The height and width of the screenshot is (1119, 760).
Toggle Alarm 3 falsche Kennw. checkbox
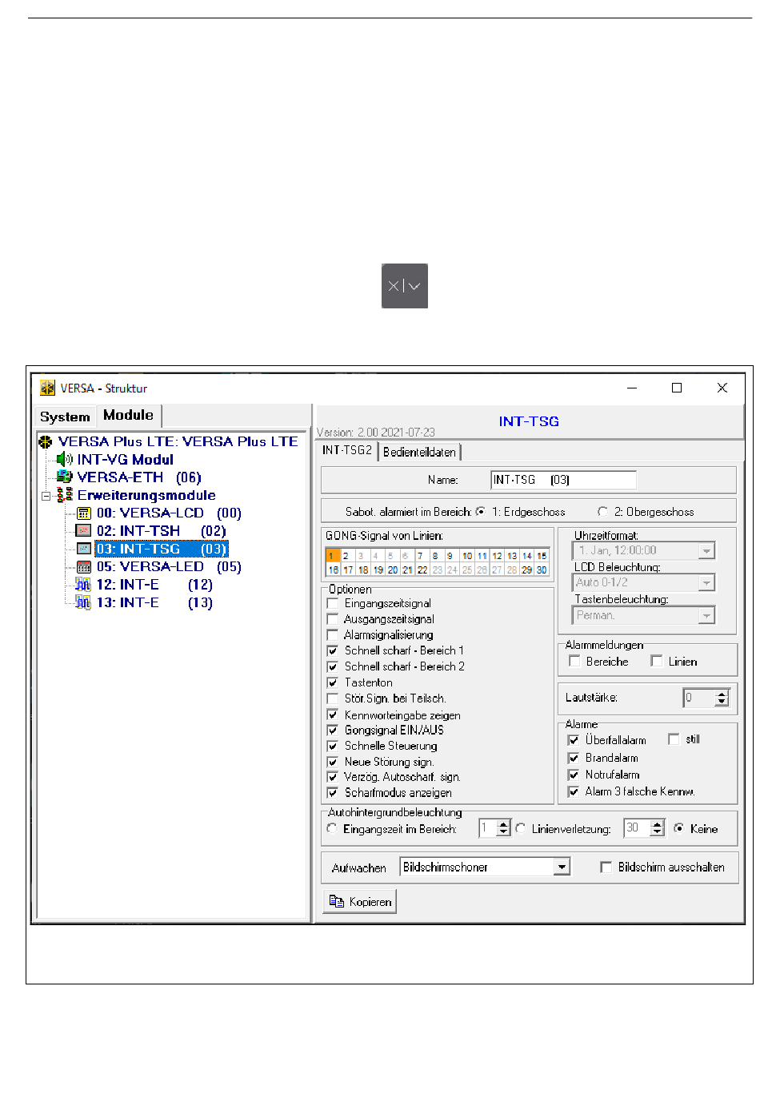pos(574,791)
